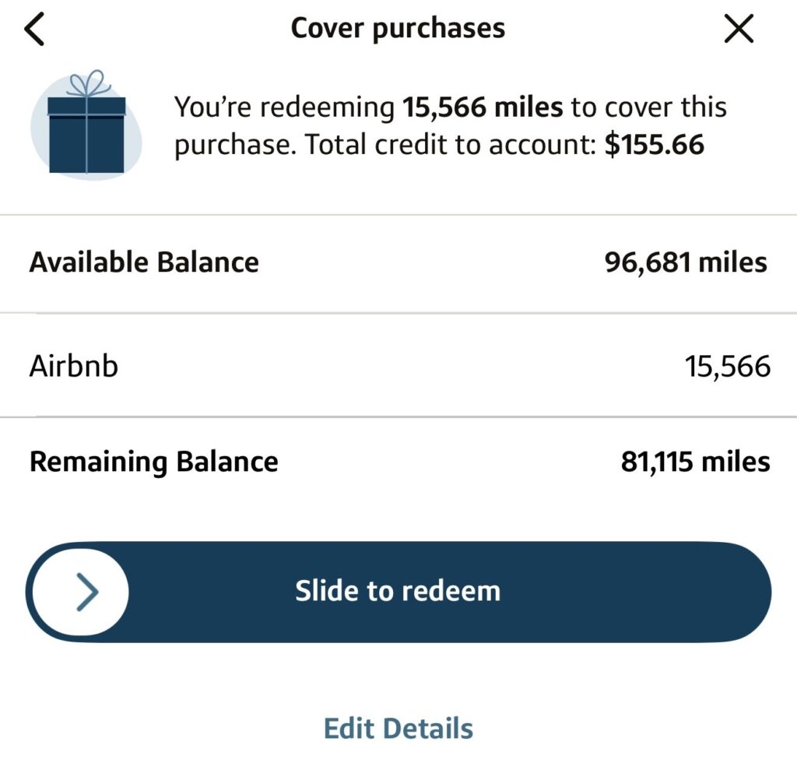This screenshot has width=797, height=777.
Task: Tap the "You're redeeming" message text
Action: 284,107
